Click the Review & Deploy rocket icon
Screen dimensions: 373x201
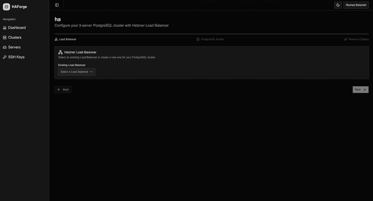point(345,39)
